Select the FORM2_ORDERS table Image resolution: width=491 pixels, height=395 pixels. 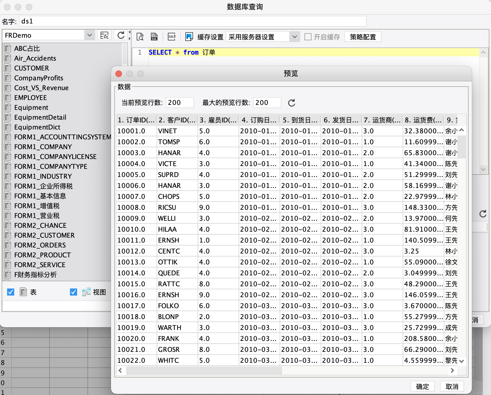[40, 245]
